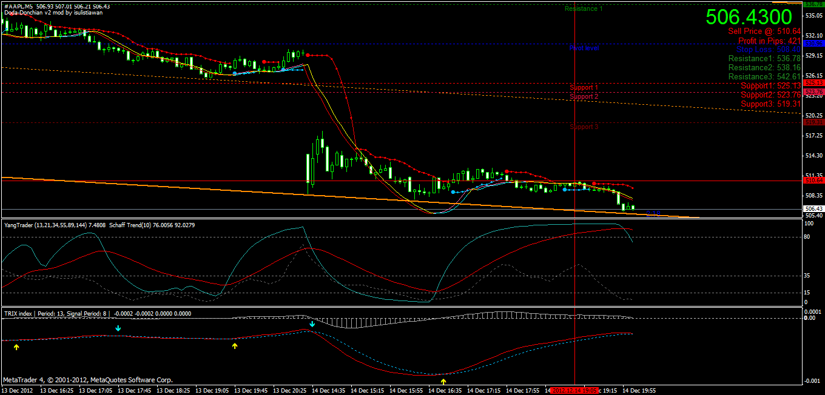Click the 'Support2: 523.76' text
The width and height of the screenshot is (825, 395).
click(x=770, y=95)
